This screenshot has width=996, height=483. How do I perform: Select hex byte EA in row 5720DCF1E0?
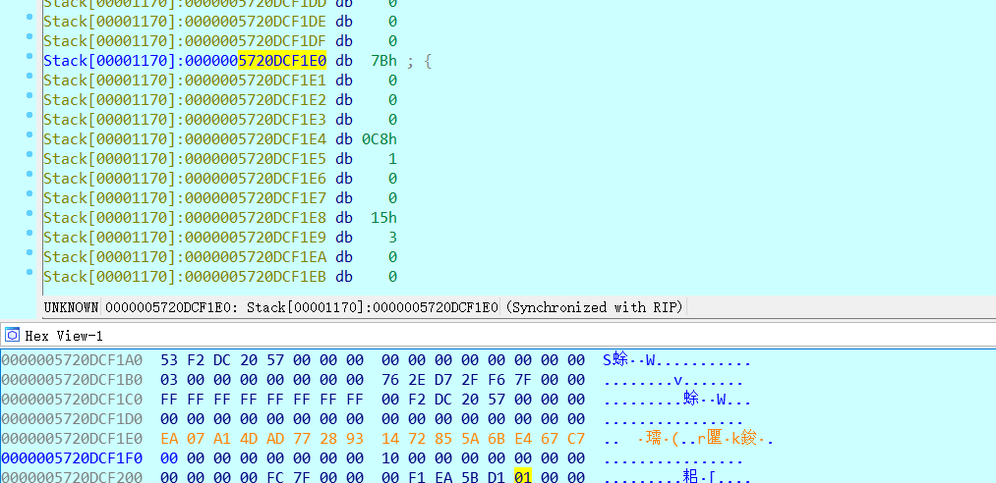coord(169,439)
